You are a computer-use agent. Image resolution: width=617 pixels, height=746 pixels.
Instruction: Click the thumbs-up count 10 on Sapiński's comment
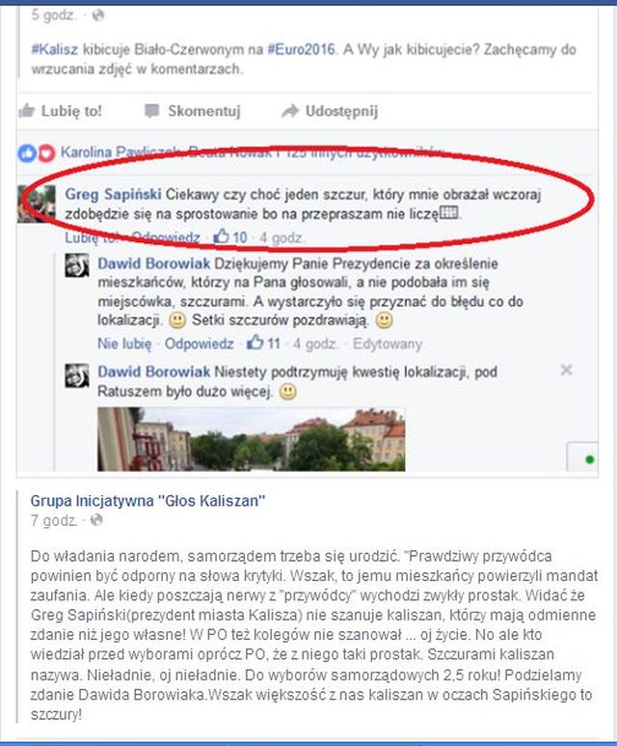click(230, 236)
